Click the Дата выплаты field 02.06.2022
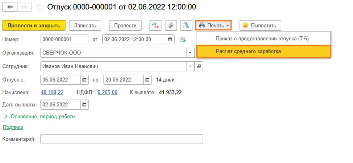 (61, 105)
